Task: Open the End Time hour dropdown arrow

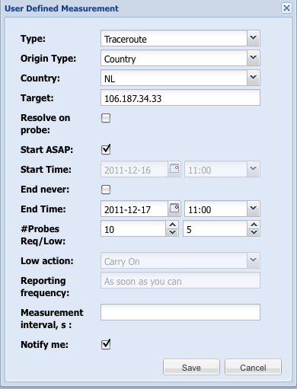Action: point(253,209)
